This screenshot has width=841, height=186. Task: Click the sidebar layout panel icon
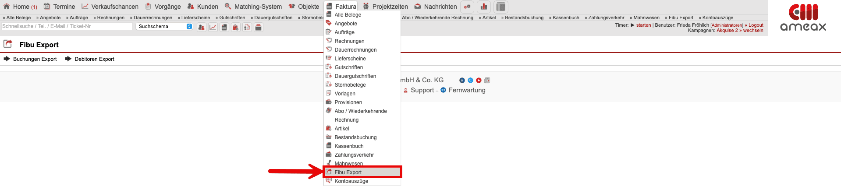click(500, 7)
